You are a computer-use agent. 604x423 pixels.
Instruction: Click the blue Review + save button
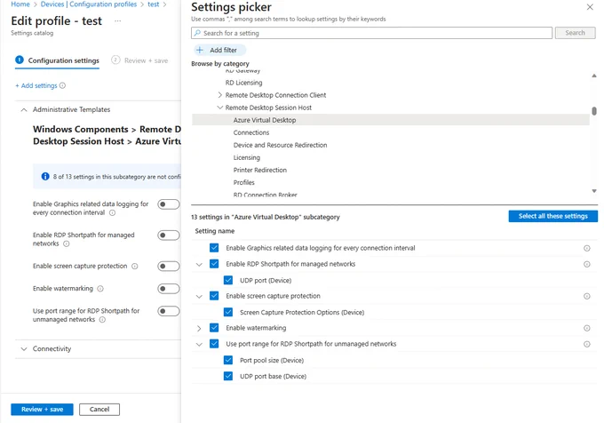[42, 409]
